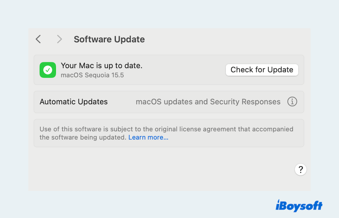Click the "Use of this software" license line

pyautogui.click(x=166, y=129)
